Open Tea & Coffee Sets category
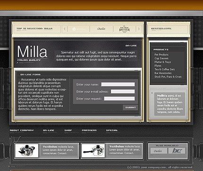Image resolution: width=203 pixels, height=171 pixels. coord(165,69)
